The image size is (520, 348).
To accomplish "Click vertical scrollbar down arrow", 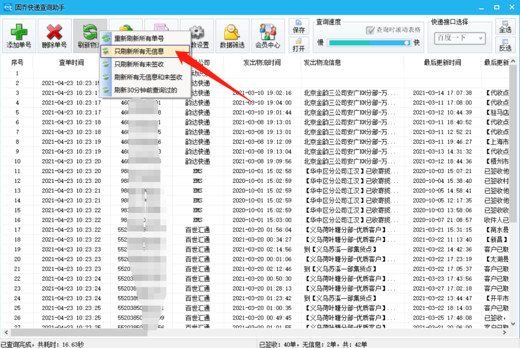I will coord(513,324).
